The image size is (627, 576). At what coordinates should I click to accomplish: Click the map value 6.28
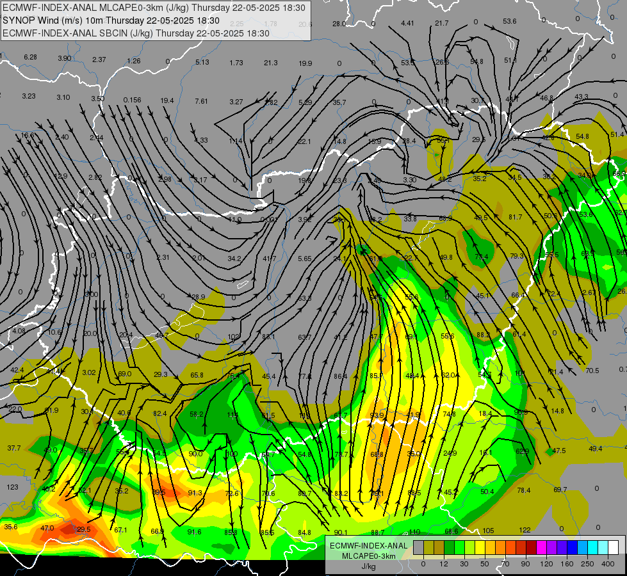(x=30, y=57)
